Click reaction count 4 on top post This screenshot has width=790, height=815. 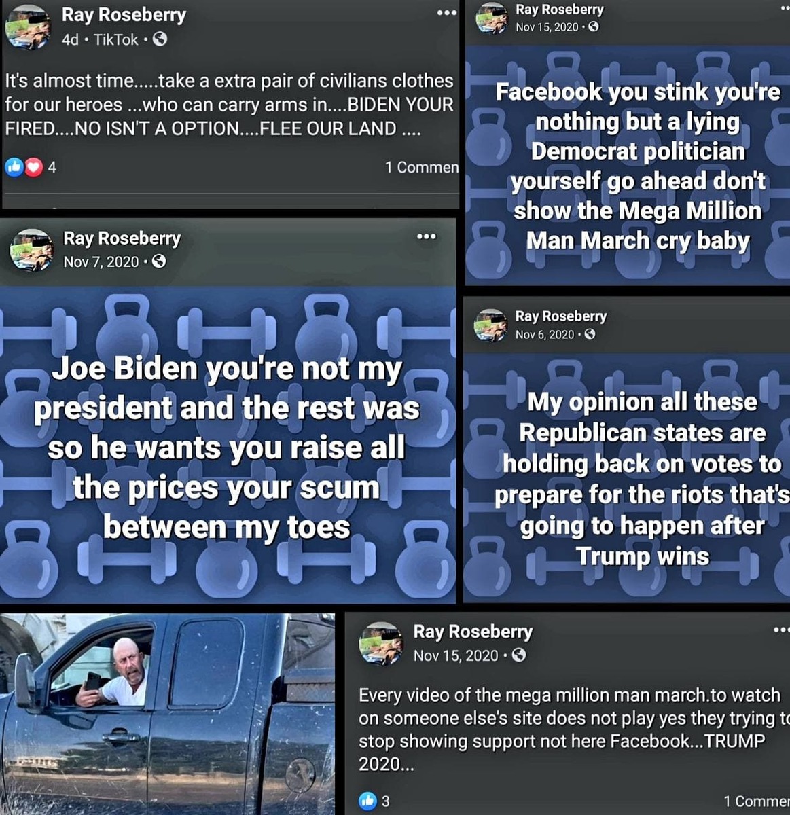pos(52,167)
